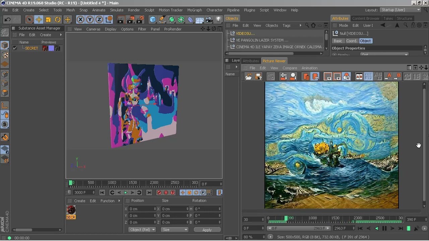This screenshot has width=429, height=241.
Task: Render the active view with the clapperboard icon
Action: point(121,20)
